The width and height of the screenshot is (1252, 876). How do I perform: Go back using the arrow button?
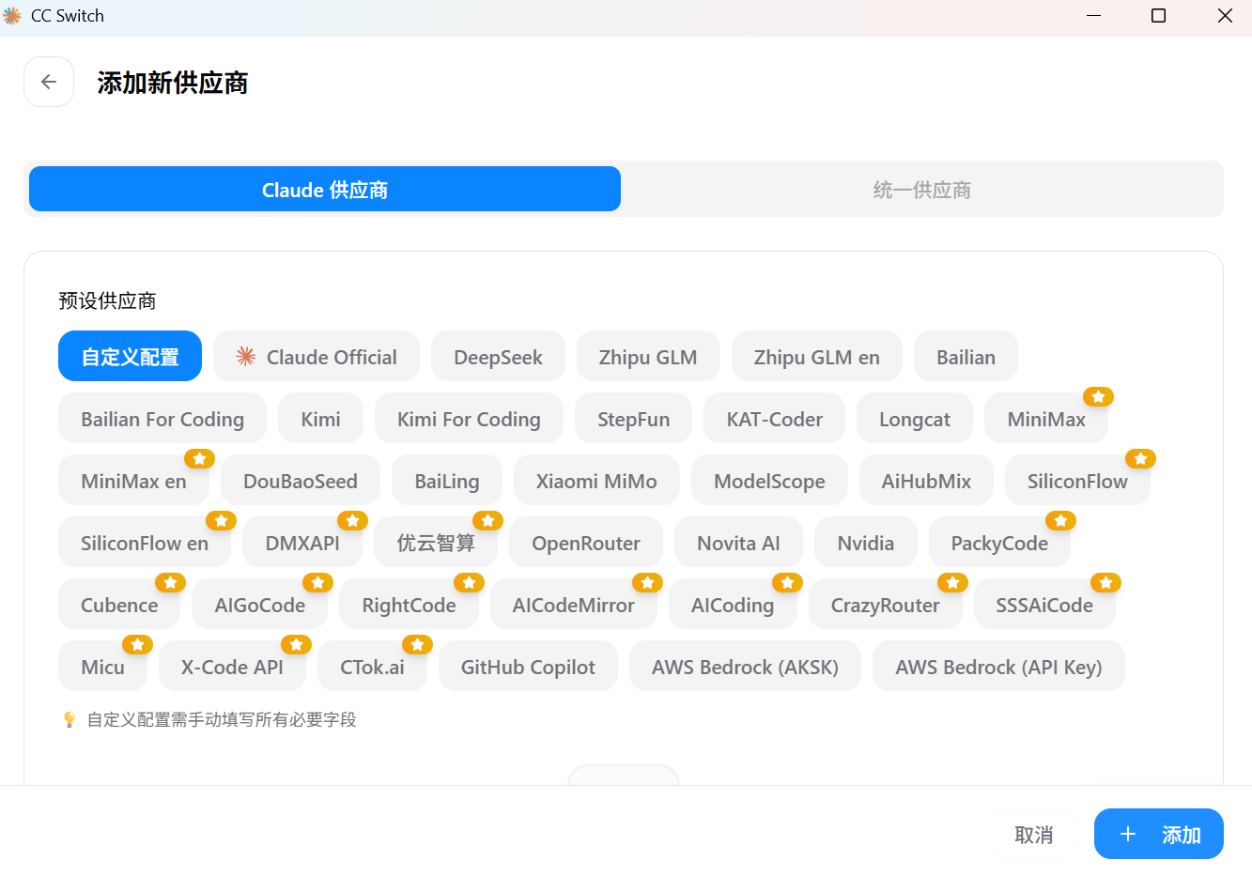49,82
